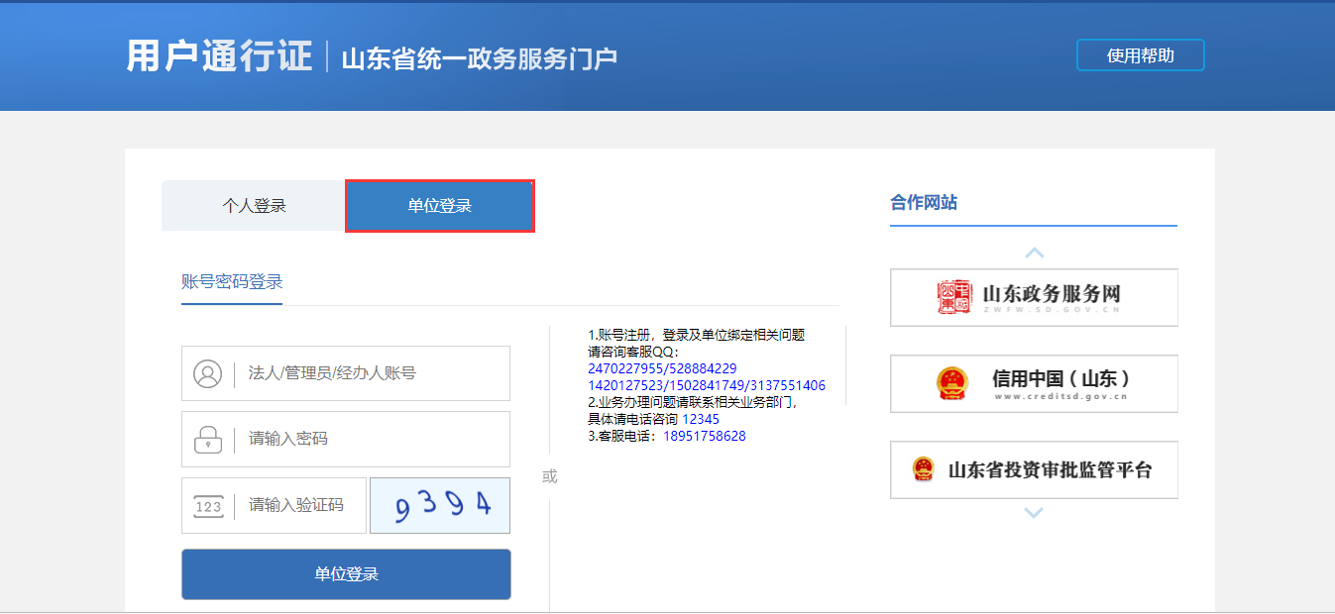Click the QQ number 2470227955/528884229

[x=662, y=369]
